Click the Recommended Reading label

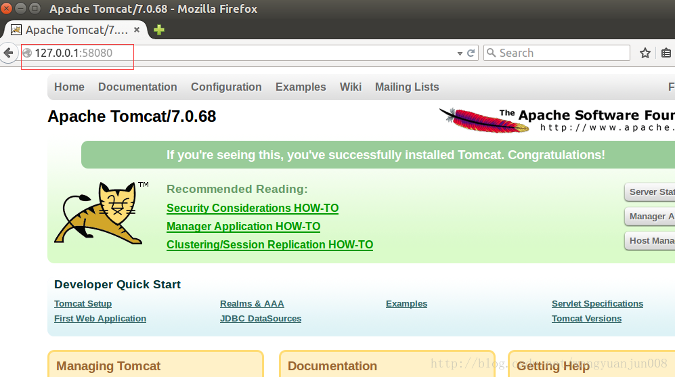pyautogui.click(x=237, y=189)
